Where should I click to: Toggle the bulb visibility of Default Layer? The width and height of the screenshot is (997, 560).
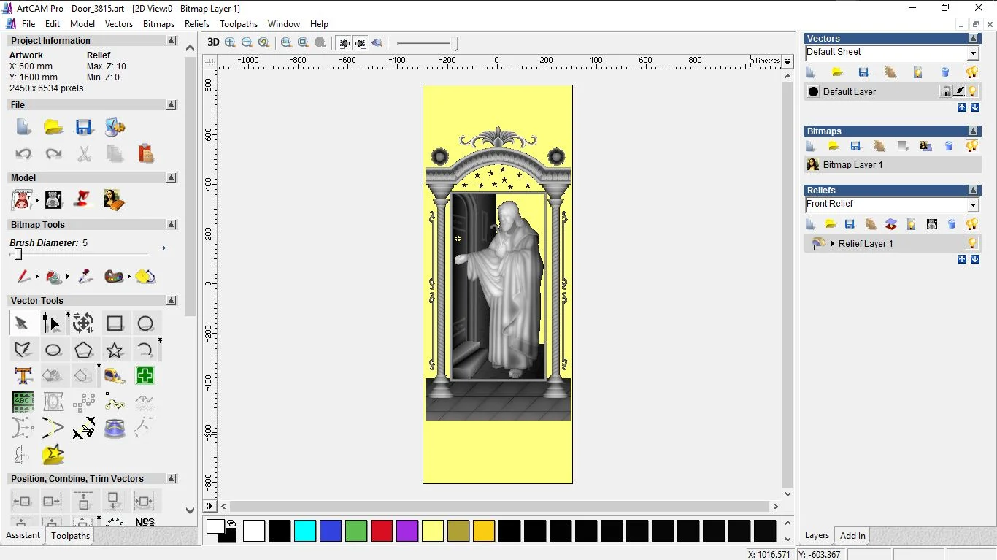point(972,91)
